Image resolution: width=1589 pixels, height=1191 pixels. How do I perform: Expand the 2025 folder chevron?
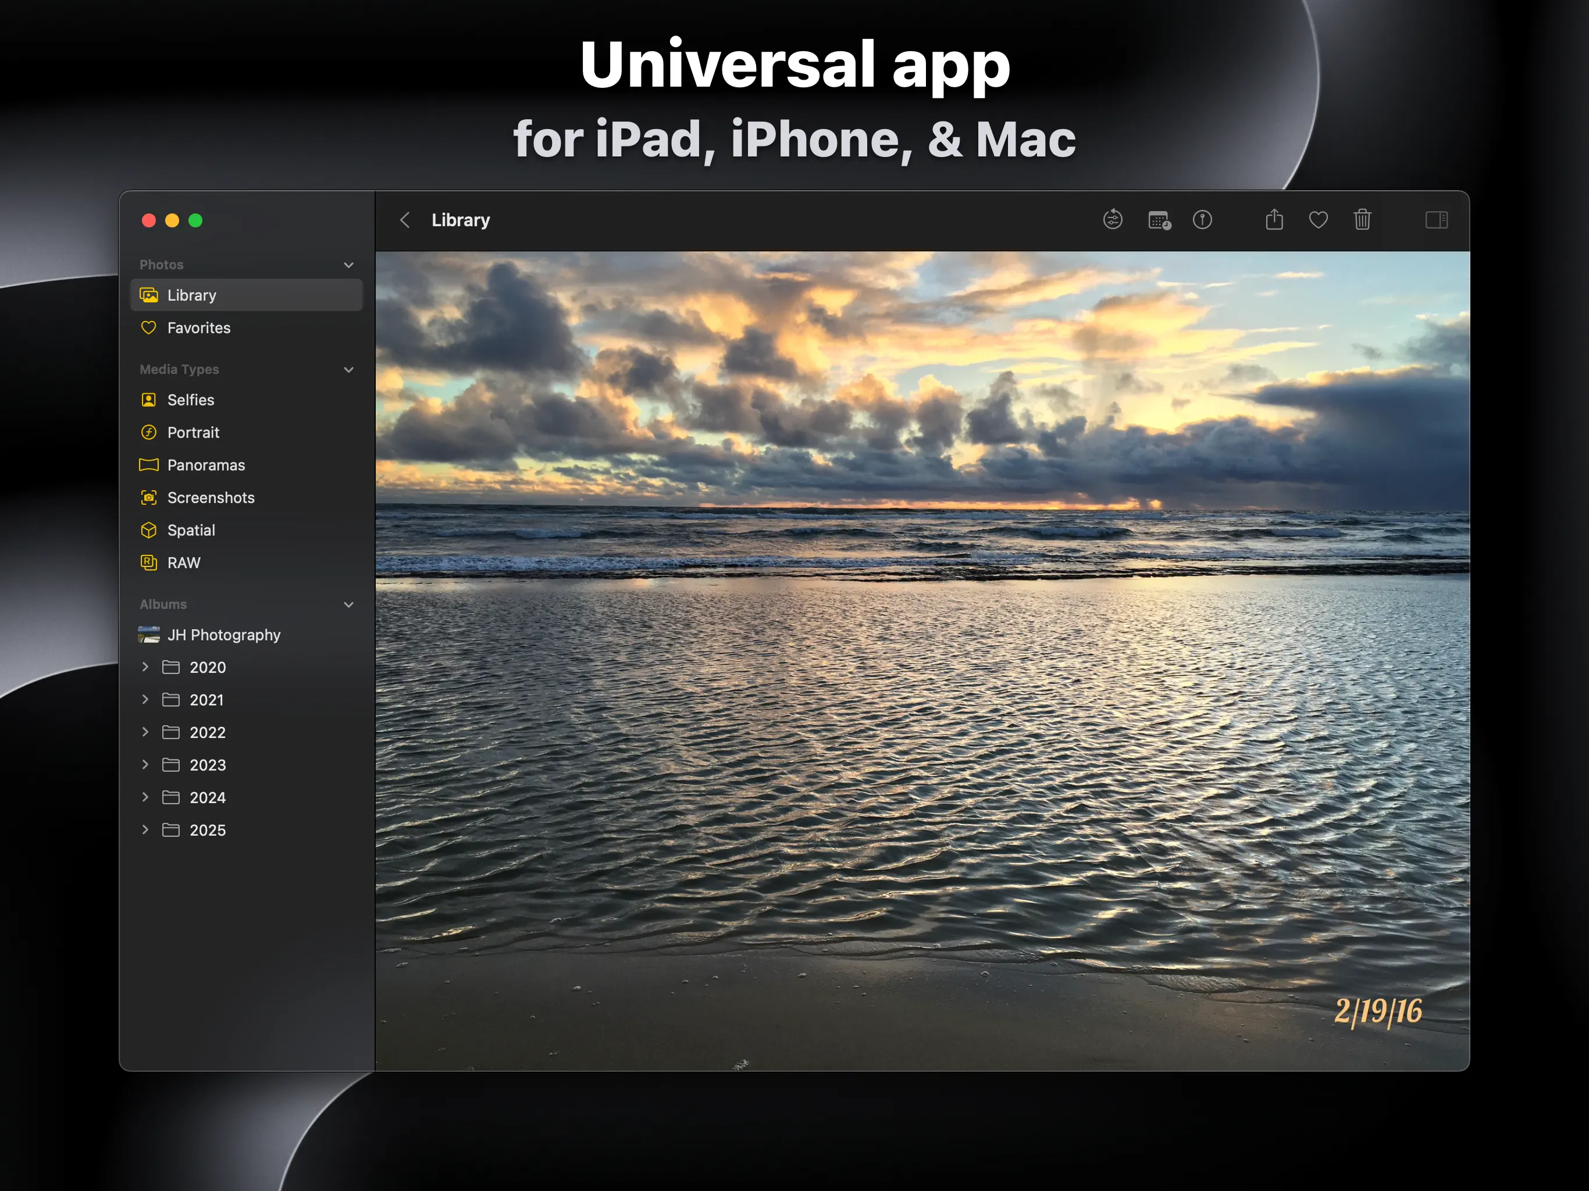[145, 830]
